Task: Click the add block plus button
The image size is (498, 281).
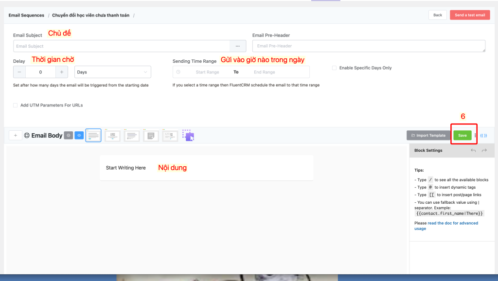Action: coord(15,135)
